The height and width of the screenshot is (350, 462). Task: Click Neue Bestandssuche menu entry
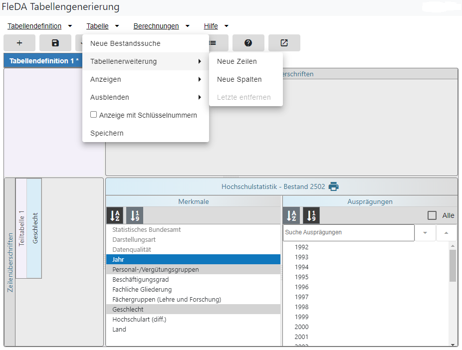(x=125, y=43)
